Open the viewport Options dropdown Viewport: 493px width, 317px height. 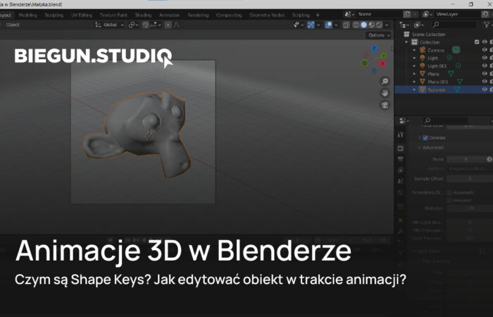[x=379, y=35]
